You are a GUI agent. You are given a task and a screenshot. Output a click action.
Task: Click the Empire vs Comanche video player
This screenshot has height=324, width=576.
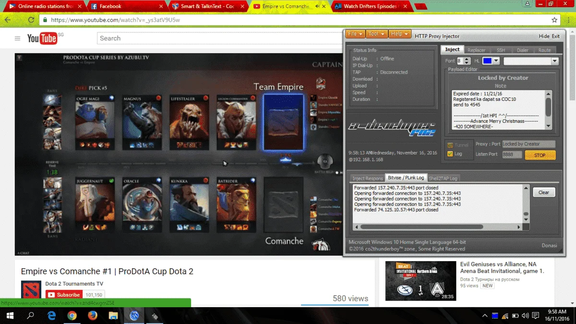tap(179, 154)
